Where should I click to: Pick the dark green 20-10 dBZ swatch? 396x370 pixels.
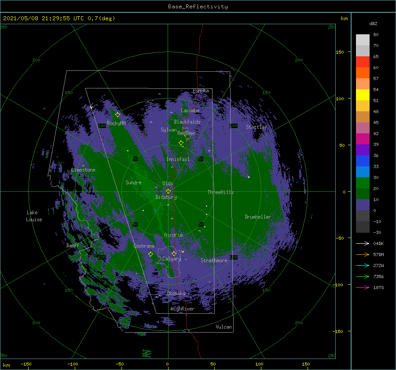point(363,194)
